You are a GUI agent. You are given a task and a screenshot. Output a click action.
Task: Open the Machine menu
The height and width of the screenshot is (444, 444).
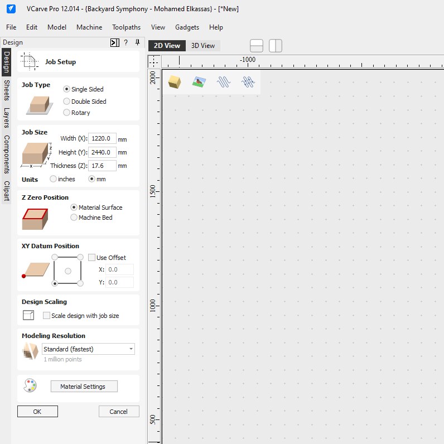(89, 27)
